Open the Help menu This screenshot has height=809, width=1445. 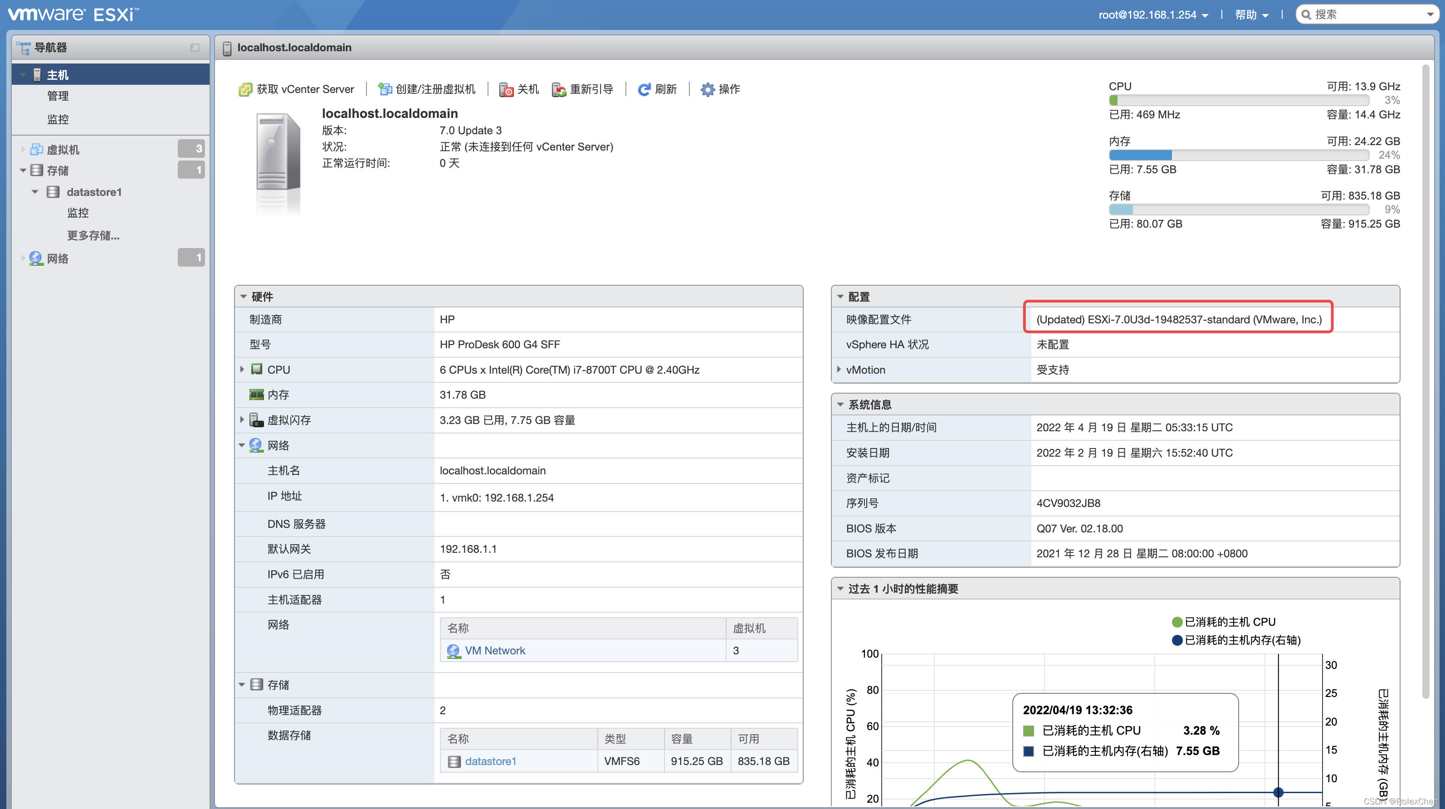(x=1251, y=15)
